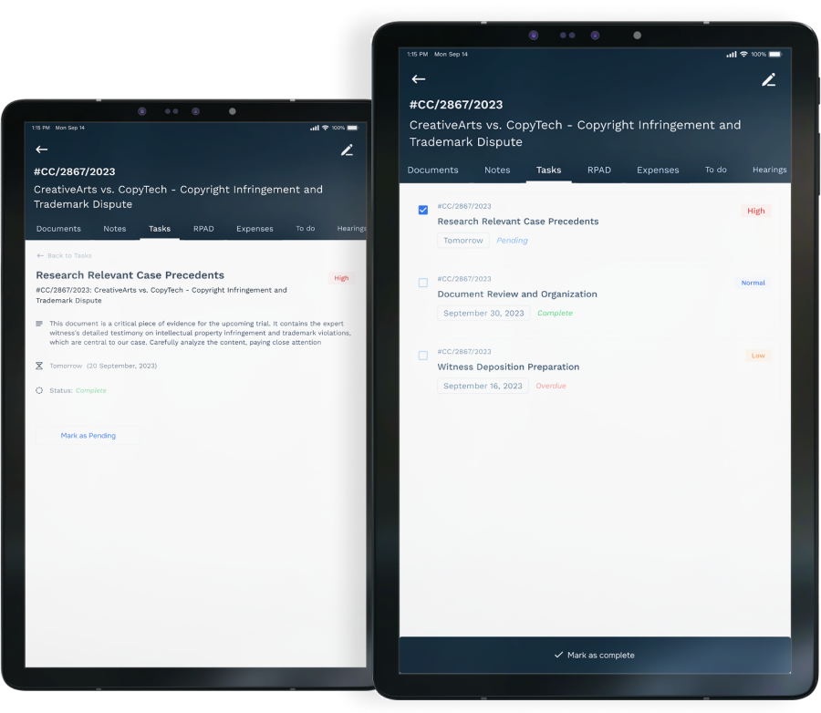The width and height of the screenshot is (821, 713).
Task: Tap the High priority tag on the right tablet
Action: (x=755, y=211)
